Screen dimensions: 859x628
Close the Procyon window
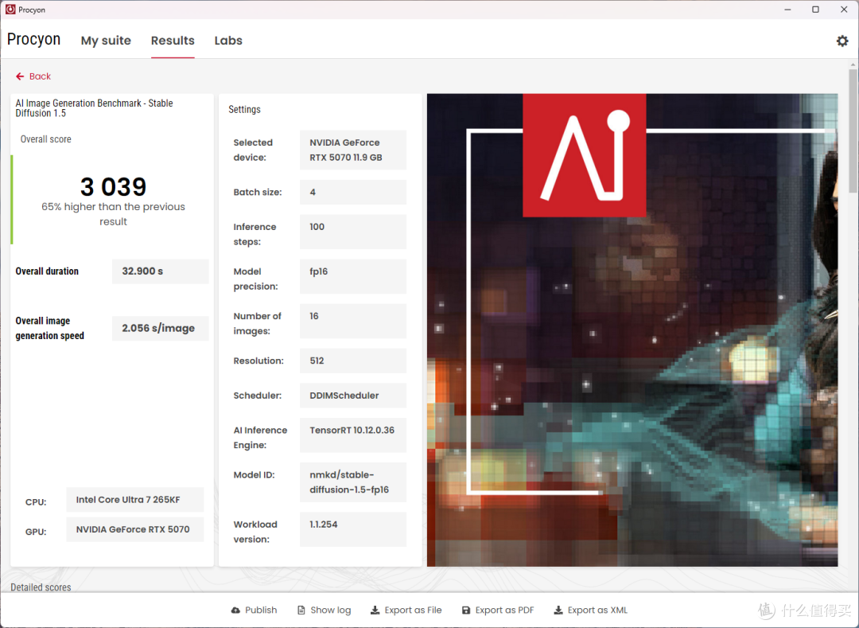click(x=844, y=10)
